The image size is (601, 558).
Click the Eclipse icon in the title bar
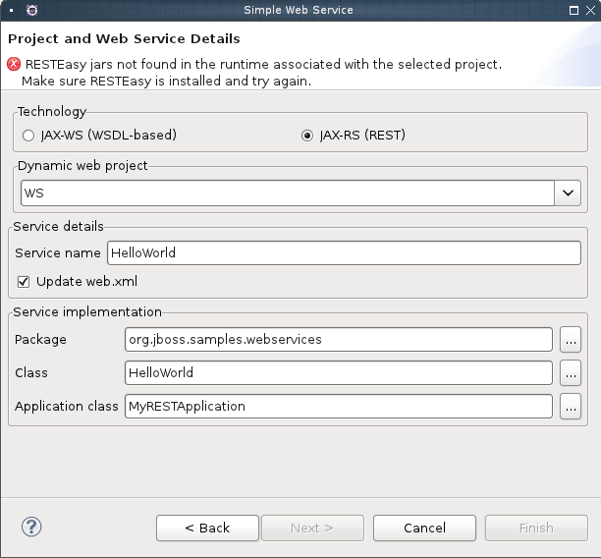[x=32, y=10]
